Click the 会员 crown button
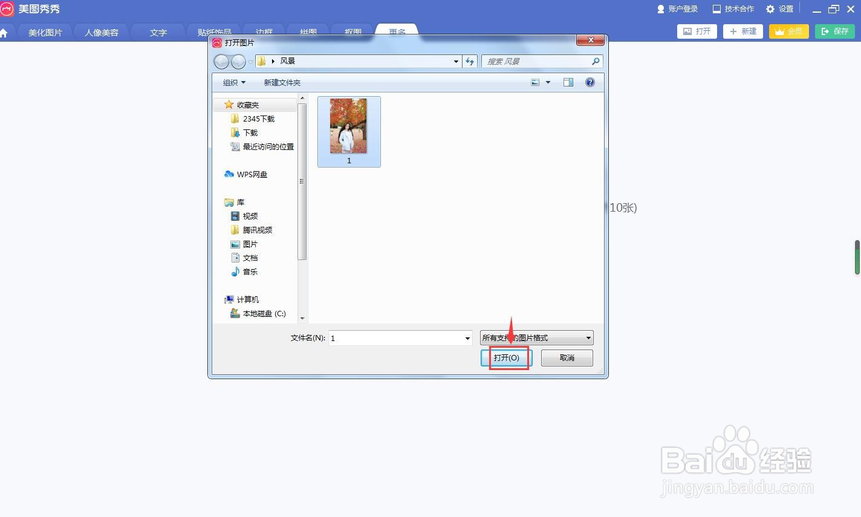 click(x=789, y=31)
